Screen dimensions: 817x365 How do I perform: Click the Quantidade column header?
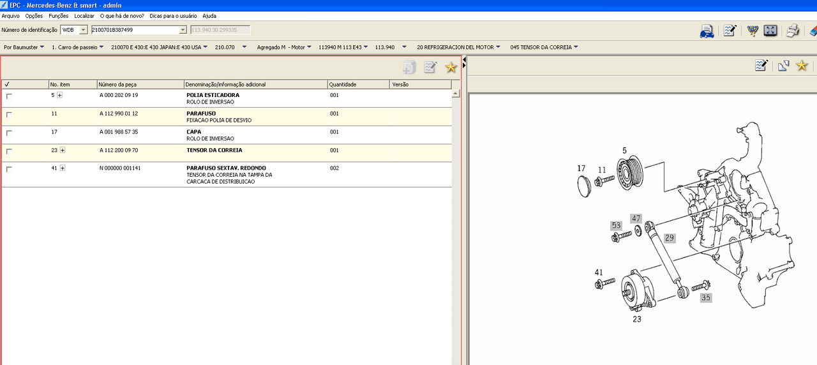pos(358,84)
